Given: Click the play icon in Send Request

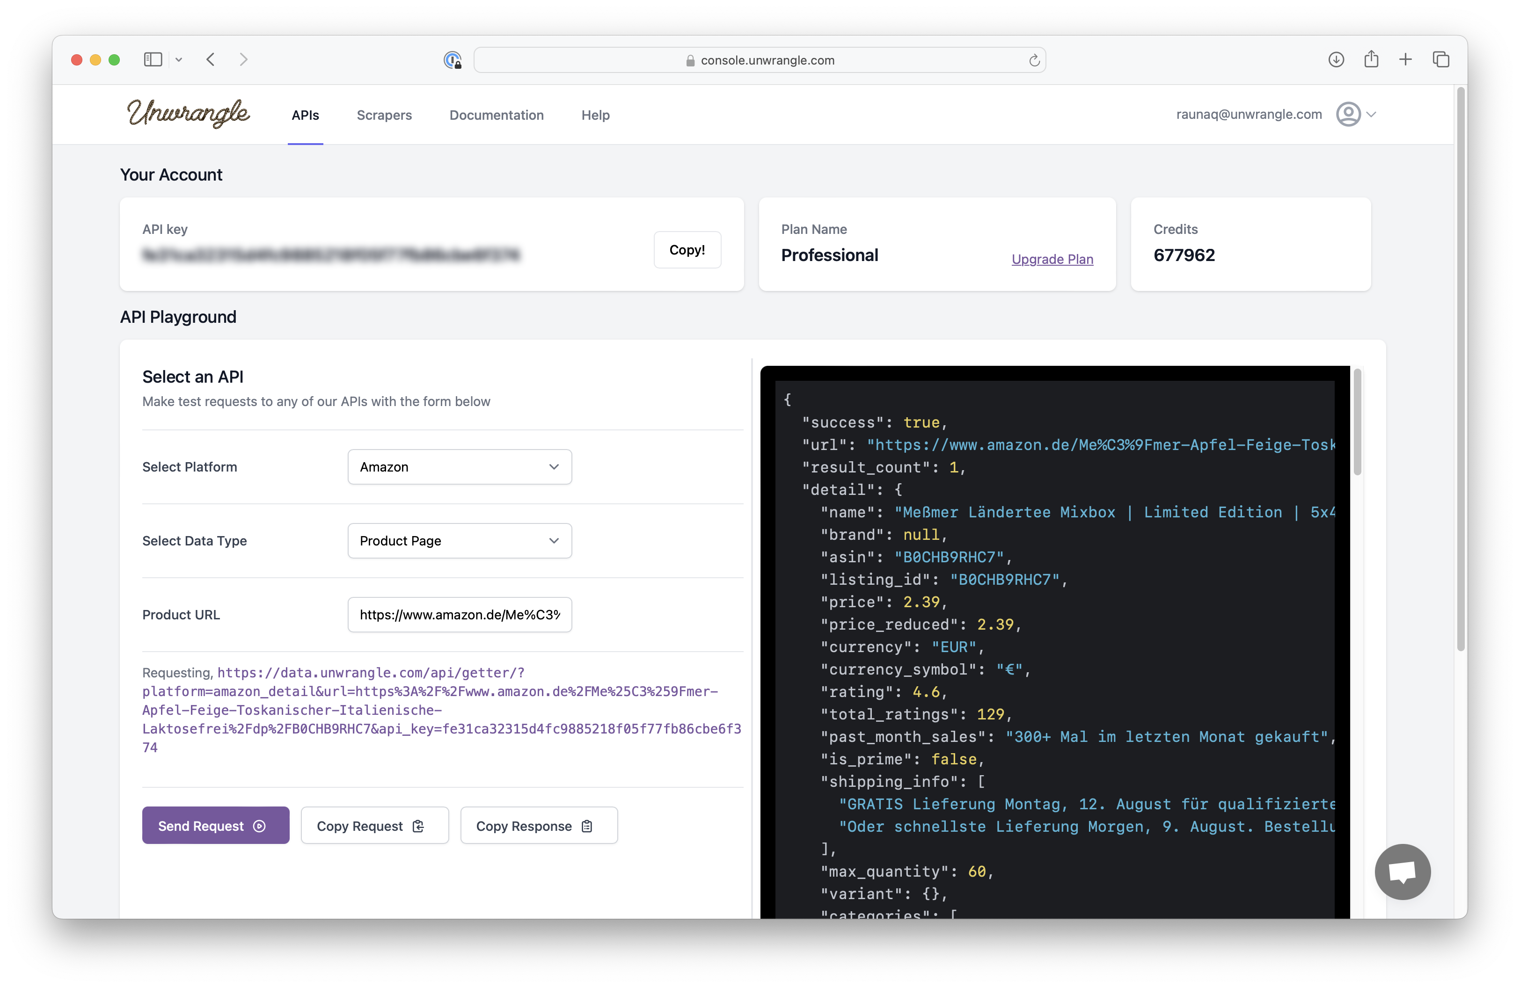Looking at the screenshot, I should [x=259, y=826].
